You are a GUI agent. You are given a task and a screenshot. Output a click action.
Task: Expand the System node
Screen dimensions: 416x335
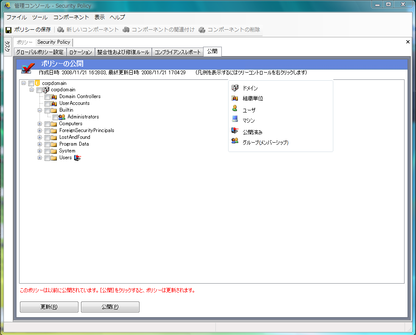click(x=39, y=151)
